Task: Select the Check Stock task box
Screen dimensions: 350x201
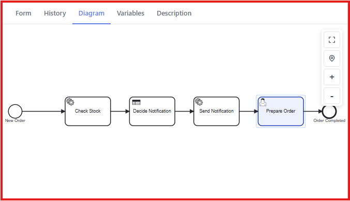Action: click(x=88, y=111)
